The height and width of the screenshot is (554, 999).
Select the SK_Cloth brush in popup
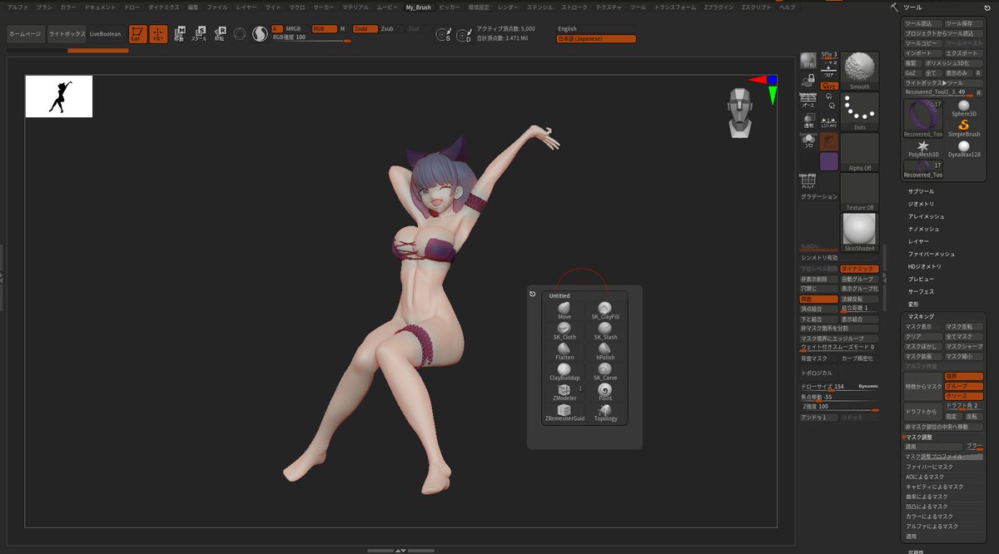tap(564, 331)
